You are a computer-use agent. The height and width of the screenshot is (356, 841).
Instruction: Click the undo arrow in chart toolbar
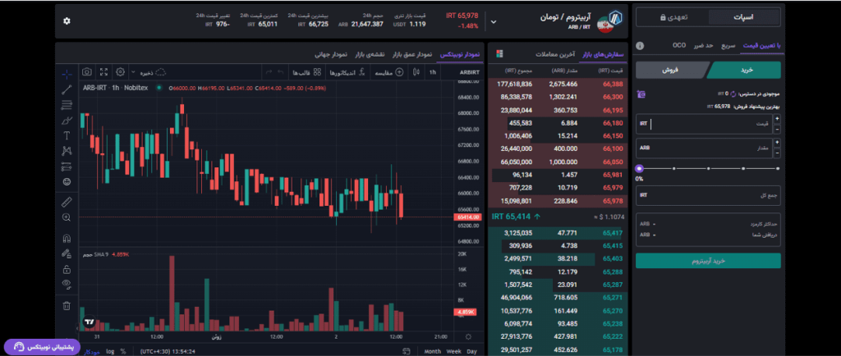pos(279,72)
